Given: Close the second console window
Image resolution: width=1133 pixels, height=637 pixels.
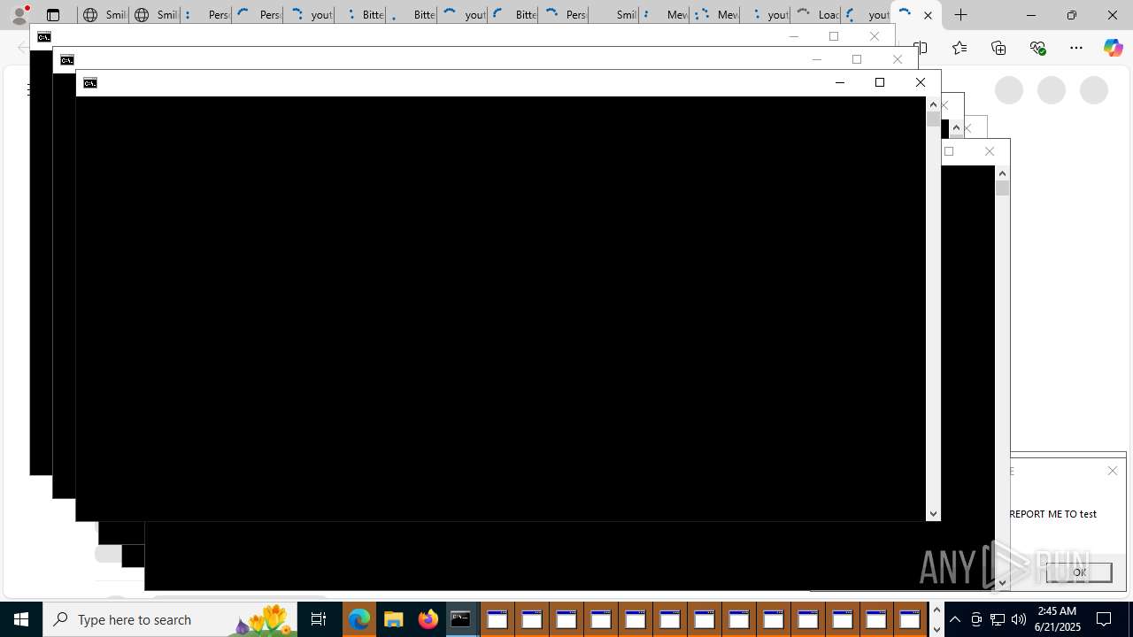Looking at the screenshot, I should tap(898, 59).
